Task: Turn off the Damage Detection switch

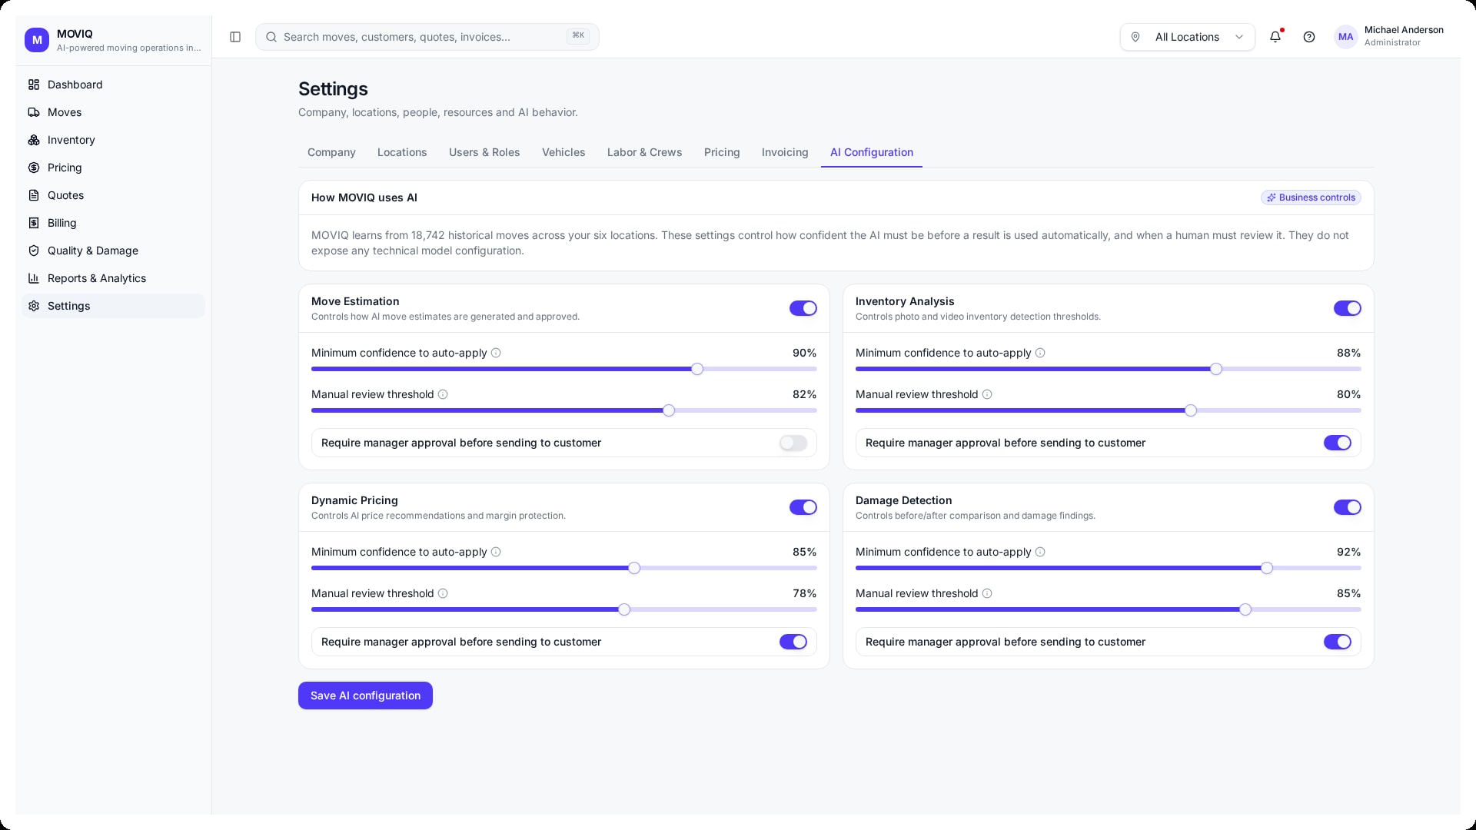Action: pos(1348,507)
